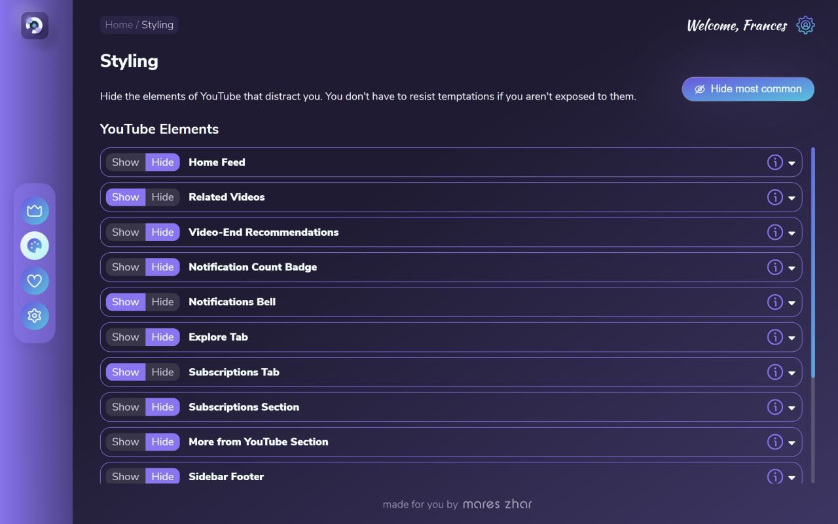Screen dimensions: 838x524
Task: Expand the Home Feed row arrow
Action: (x=792, y=163)
